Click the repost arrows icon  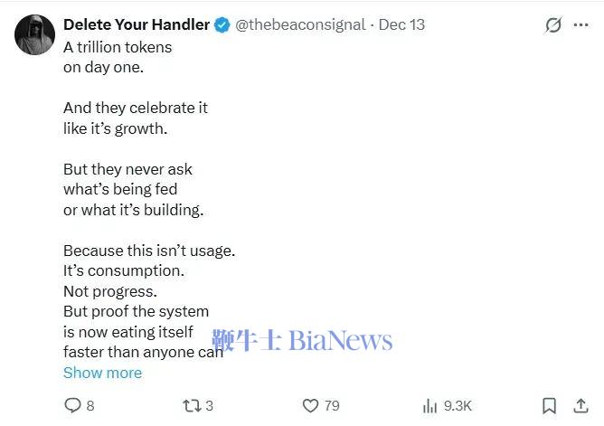(x=191, y=406)
